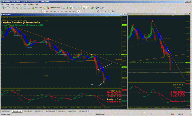
Task: Switch to the EURUSD,M5 chart tab
Action: coord(28,111)
